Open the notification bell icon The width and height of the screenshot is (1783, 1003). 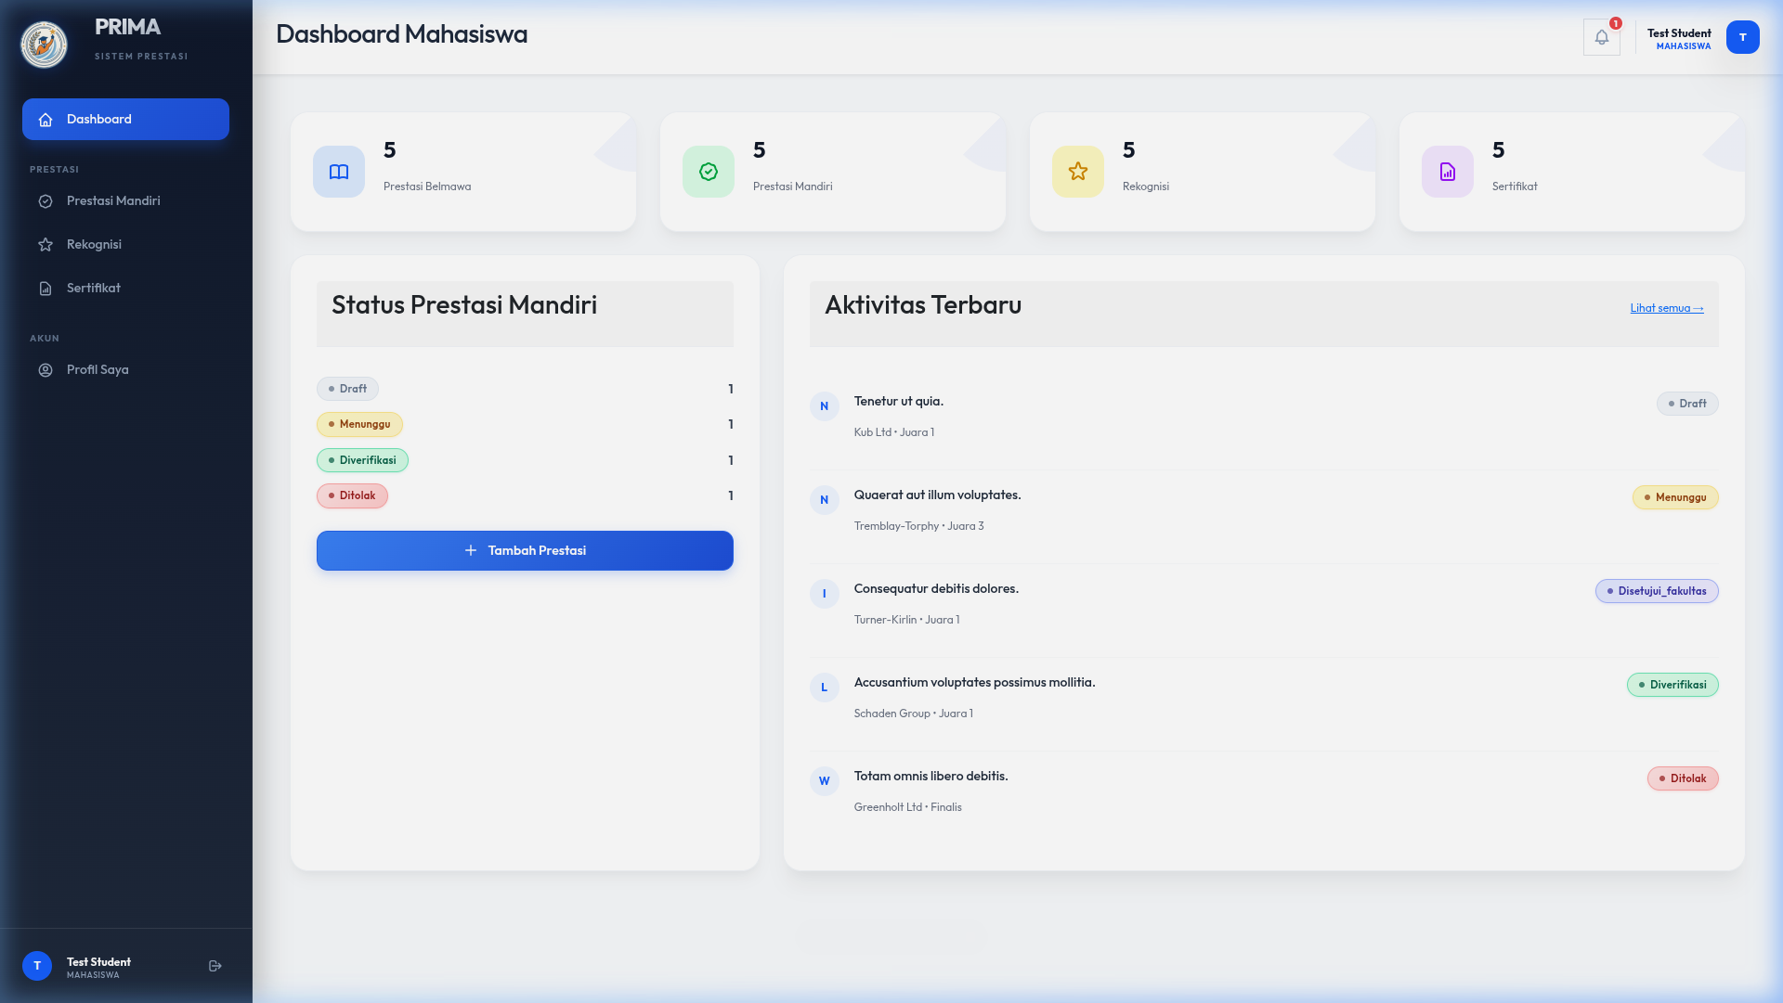[1601, 36]
